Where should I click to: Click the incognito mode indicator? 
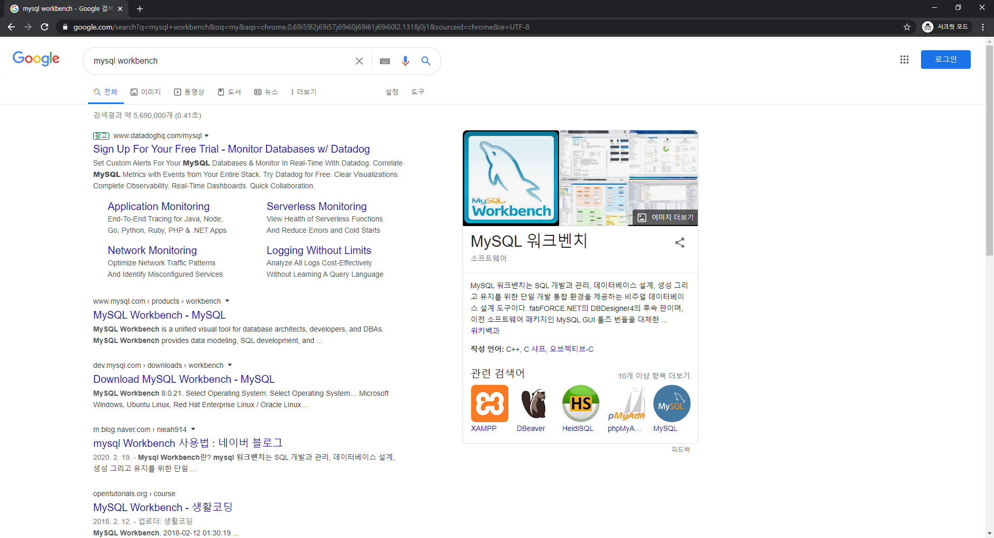(945, 27)
